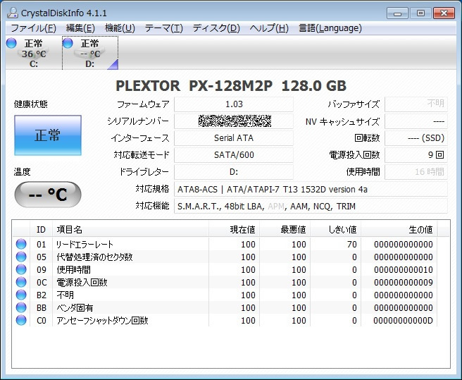Select the 不明 attribute name in row B2

pyautogui.click(x=65, y=295)
